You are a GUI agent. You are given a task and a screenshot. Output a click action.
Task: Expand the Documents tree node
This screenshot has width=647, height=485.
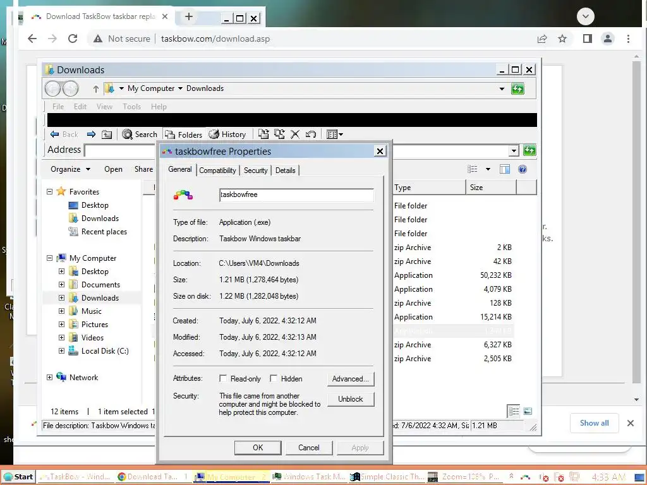tap(61, 285)
